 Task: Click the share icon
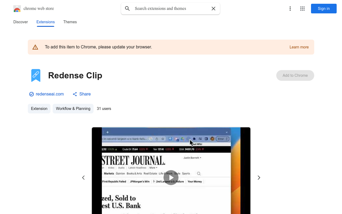coord(75,94)
